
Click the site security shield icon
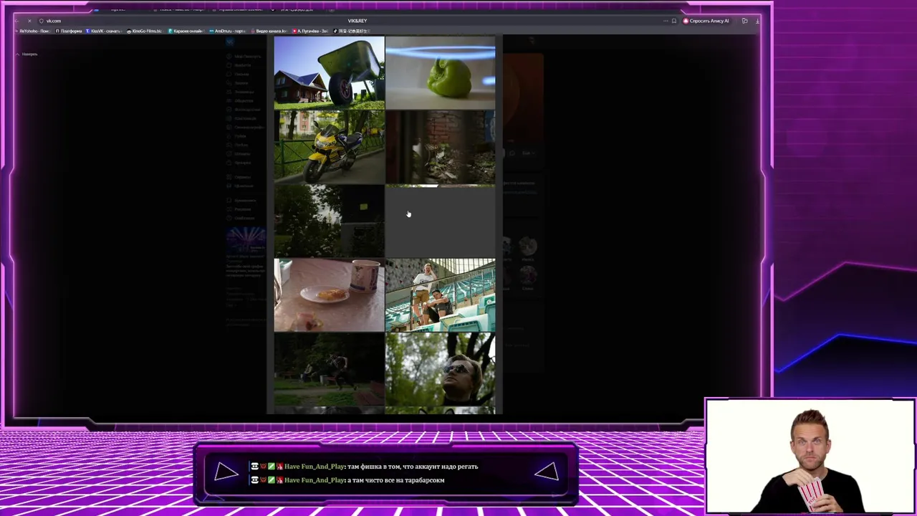(41, 21)
